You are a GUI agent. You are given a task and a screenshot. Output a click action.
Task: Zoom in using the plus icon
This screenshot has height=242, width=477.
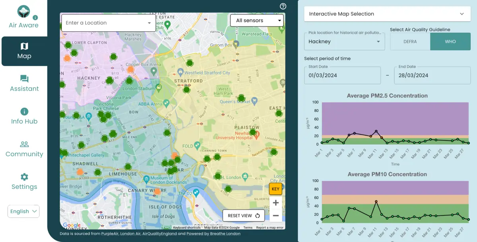click(275, 202)
